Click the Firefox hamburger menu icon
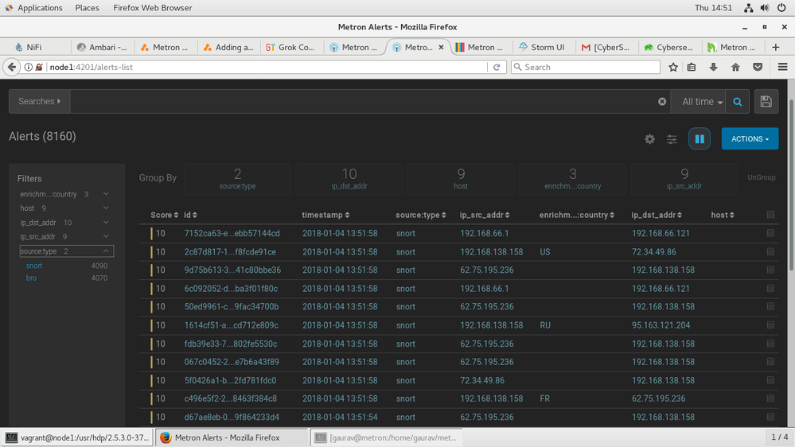 pyautogui.click(x=782, y=68)
